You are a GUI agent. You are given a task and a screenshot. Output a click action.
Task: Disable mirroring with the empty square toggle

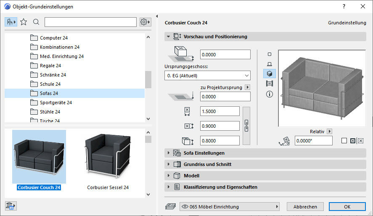point(344,141)
